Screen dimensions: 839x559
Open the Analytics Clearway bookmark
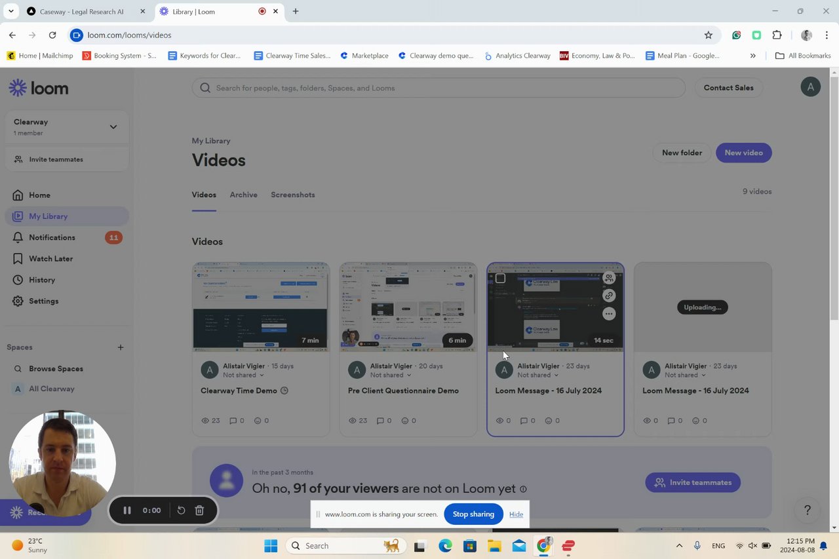tap(517, 56)
